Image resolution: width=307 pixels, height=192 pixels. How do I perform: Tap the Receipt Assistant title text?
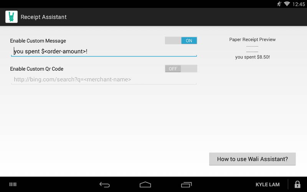click(x=44, y=17)
